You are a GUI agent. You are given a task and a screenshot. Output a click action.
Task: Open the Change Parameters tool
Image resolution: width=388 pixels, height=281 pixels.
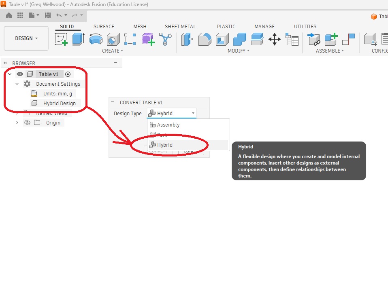coord(292,39)
